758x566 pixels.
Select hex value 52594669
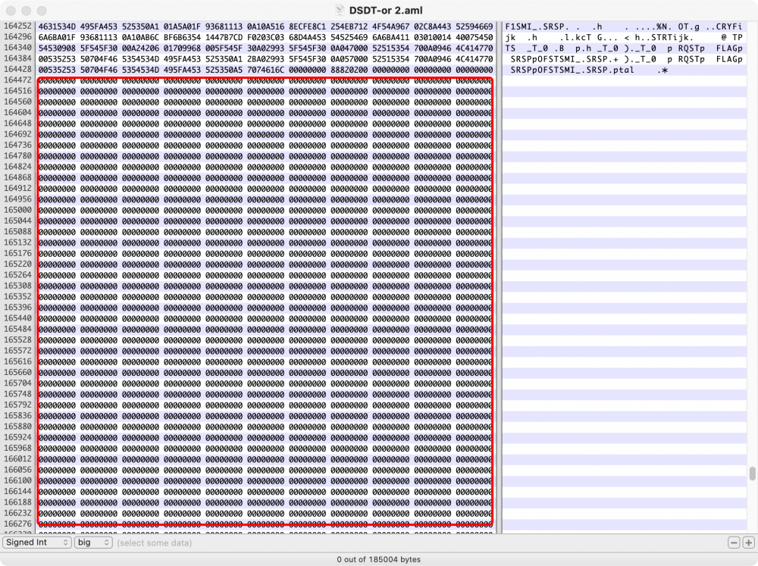tap(475, 27)
